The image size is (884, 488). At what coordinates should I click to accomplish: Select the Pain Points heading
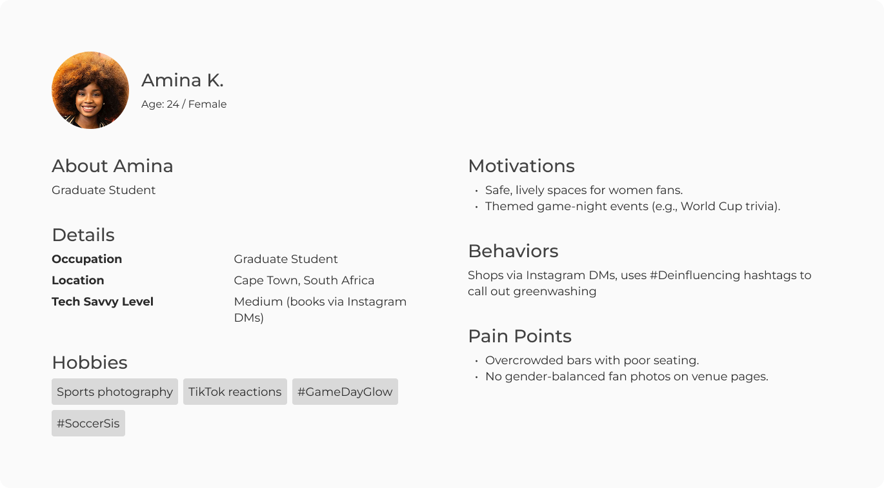point(519,337)
